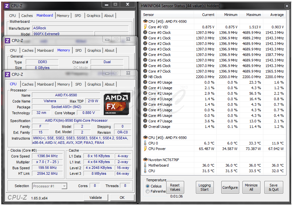The height and width of the screenshot is (206, 293).
Task: Click the CPU Power lightning icon
Action: point(145,148)
